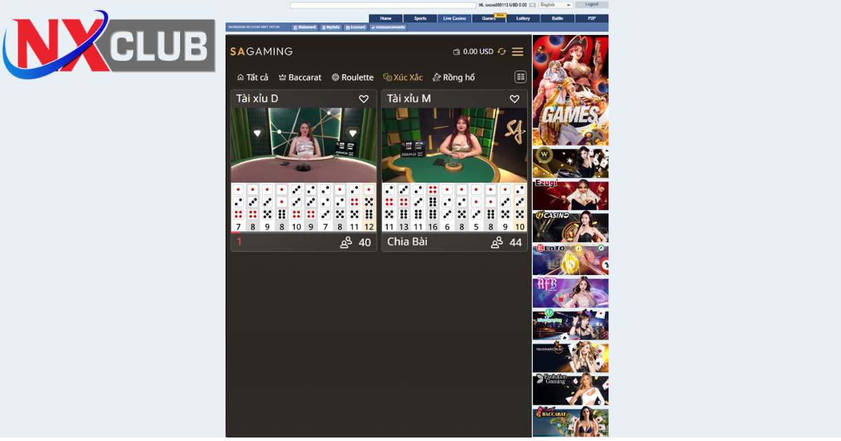Open the green microgaming provider banner
This screenshot has height=441, width=841.
tap(570, 325)
